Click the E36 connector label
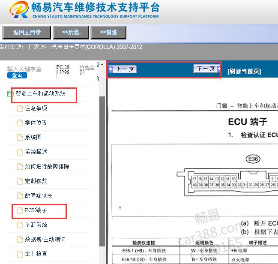The height and width of the screenshot is (264, 278). pos(253,159)
